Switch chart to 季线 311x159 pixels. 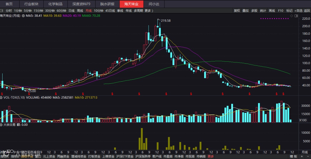[x=120, y=11]
